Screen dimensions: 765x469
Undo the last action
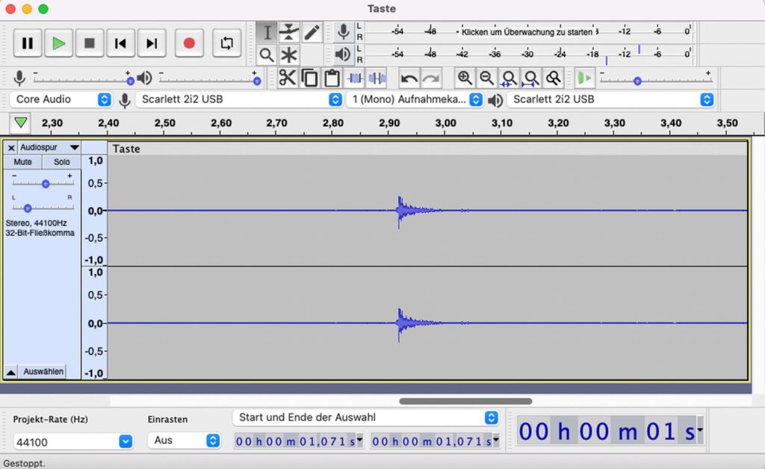[x=409, y=78]
